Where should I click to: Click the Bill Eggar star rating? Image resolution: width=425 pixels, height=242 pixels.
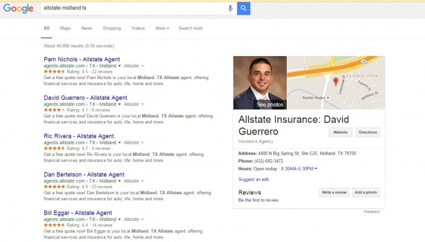[54, 225]
